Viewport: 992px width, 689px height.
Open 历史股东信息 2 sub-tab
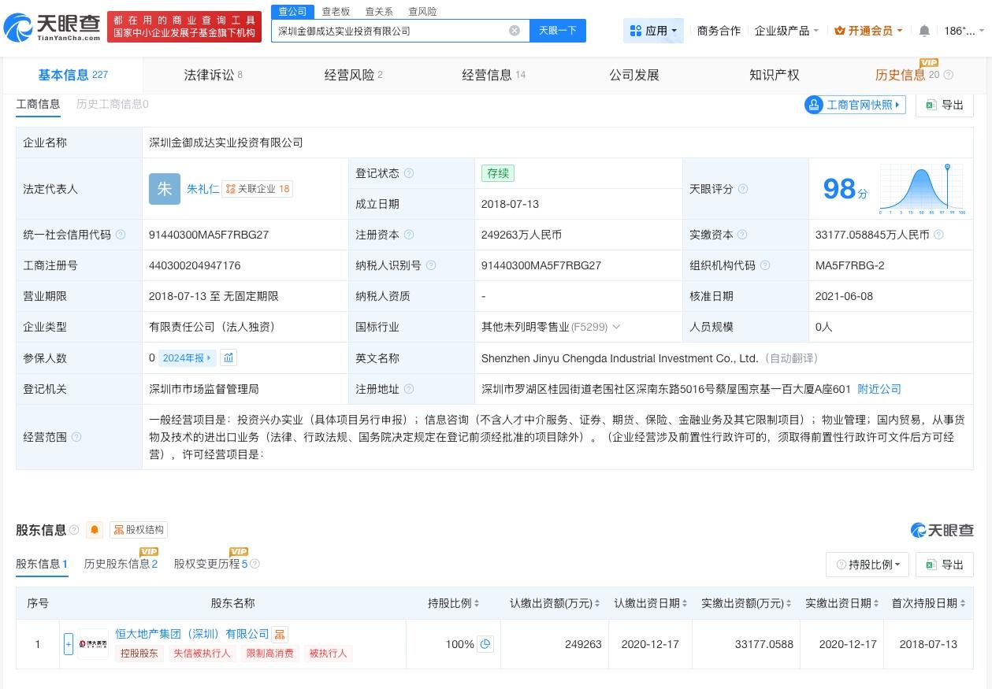pos(121,564)
